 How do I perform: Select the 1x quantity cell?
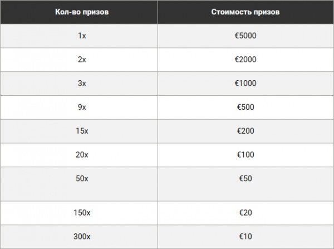79,36
